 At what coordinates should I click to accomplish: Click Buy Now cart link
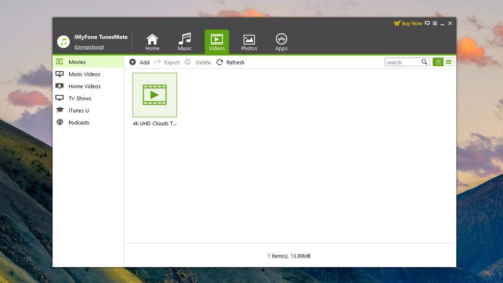(408, 24)
